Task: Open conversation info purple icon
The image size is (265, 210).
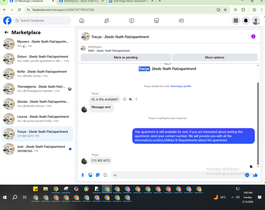Action: [x=253, y=37]
